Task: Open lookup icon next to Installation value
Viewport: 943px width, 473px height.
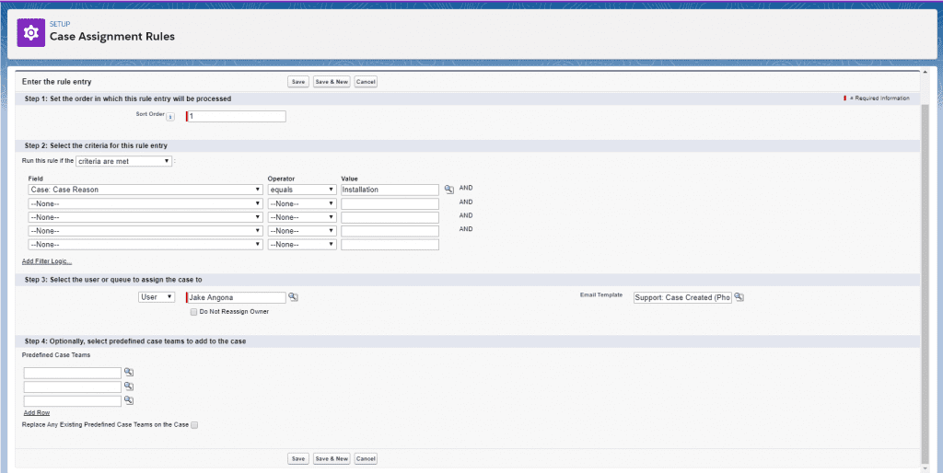Action: [448, 189]
